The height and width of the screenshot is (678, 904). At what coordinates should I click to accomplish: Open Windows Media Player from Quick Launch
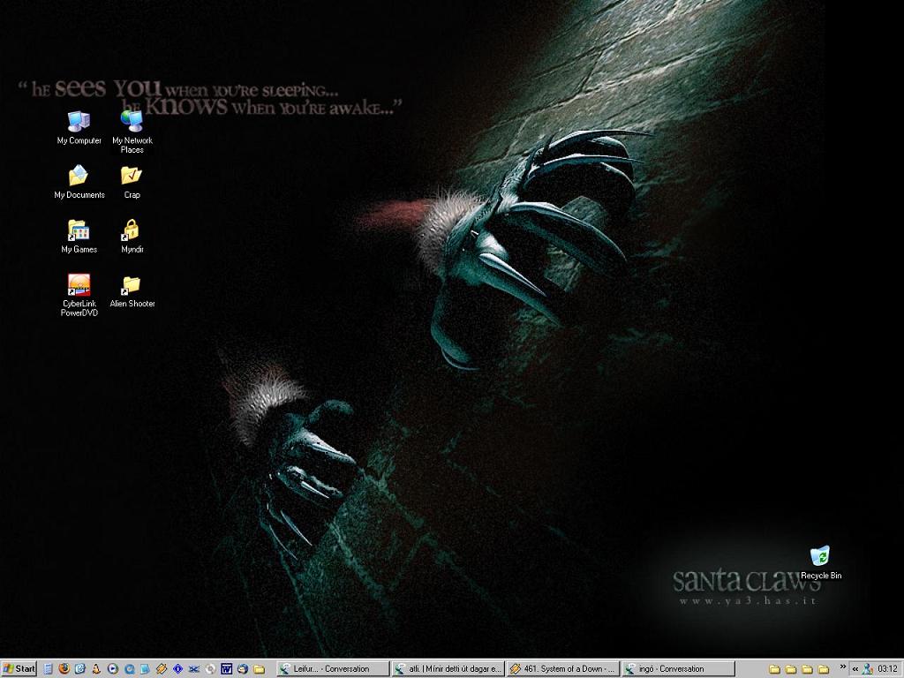click(112, 669)
